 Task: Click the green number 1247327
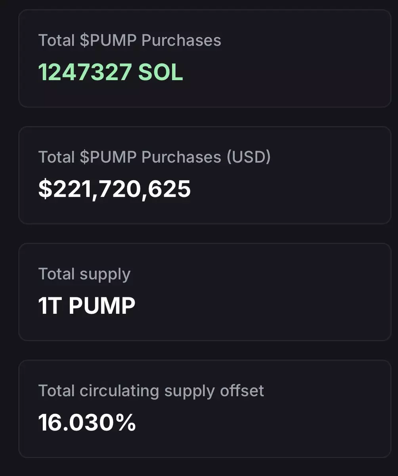(x=85, y=72)
